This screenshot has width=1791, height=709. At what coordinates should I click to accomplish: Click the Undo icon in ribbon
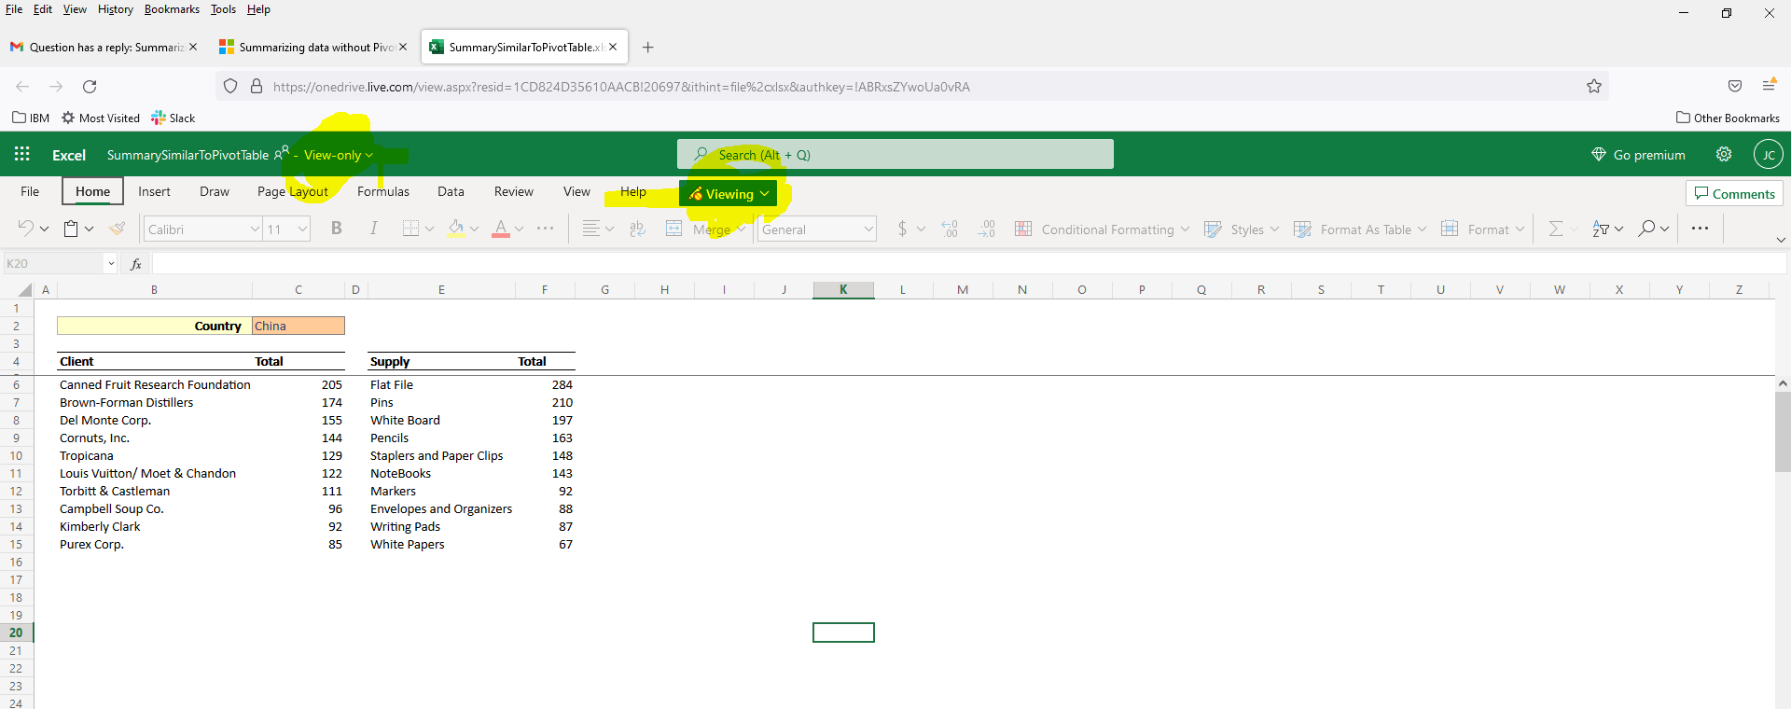26,228
